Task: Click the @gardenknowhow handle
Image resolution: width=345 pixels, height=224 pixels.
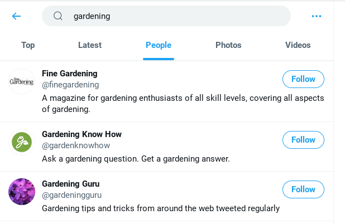Action: [76, 146]
